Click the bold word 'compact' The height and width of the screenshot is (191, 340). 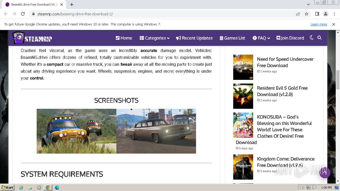(x=55, y=64)
